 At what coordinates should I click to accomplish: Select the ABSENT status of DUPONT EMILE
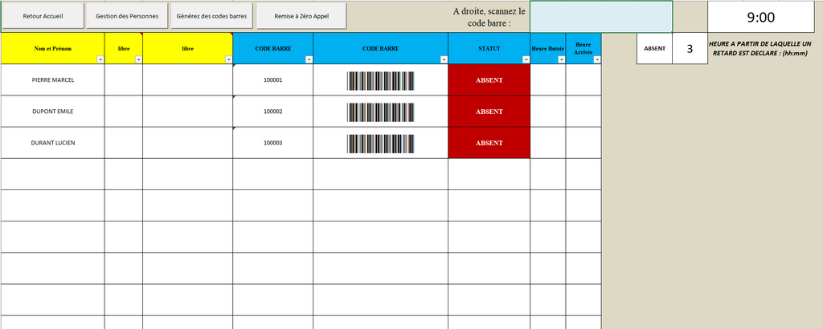click(489, 112)
